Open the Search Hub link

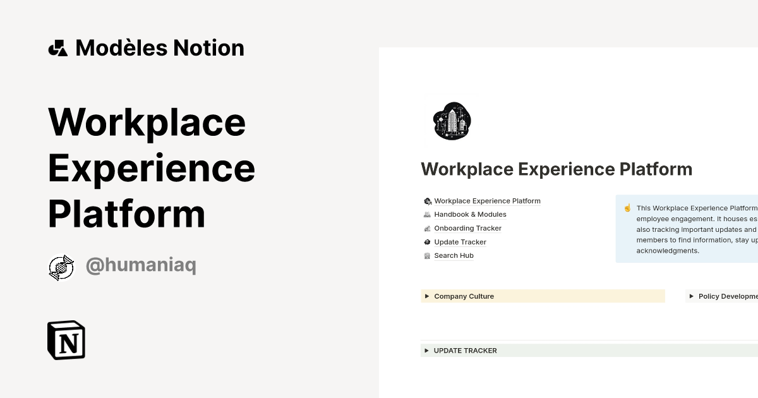454,255
